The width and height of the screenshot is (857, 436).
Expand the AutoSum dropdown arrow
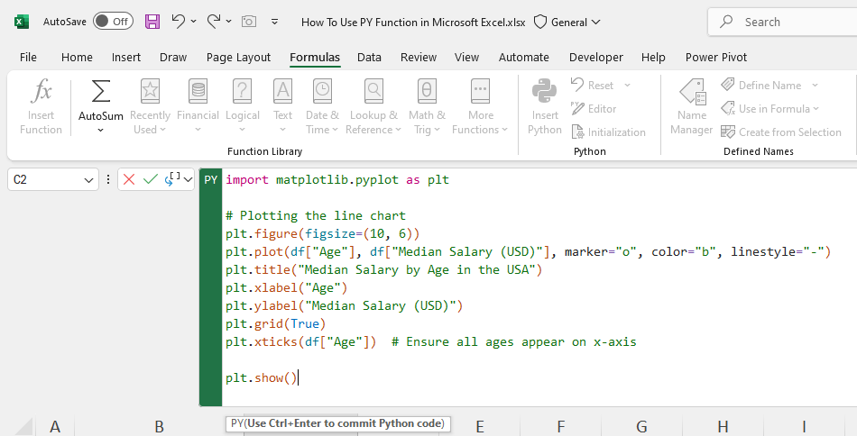tap(100, 131)
